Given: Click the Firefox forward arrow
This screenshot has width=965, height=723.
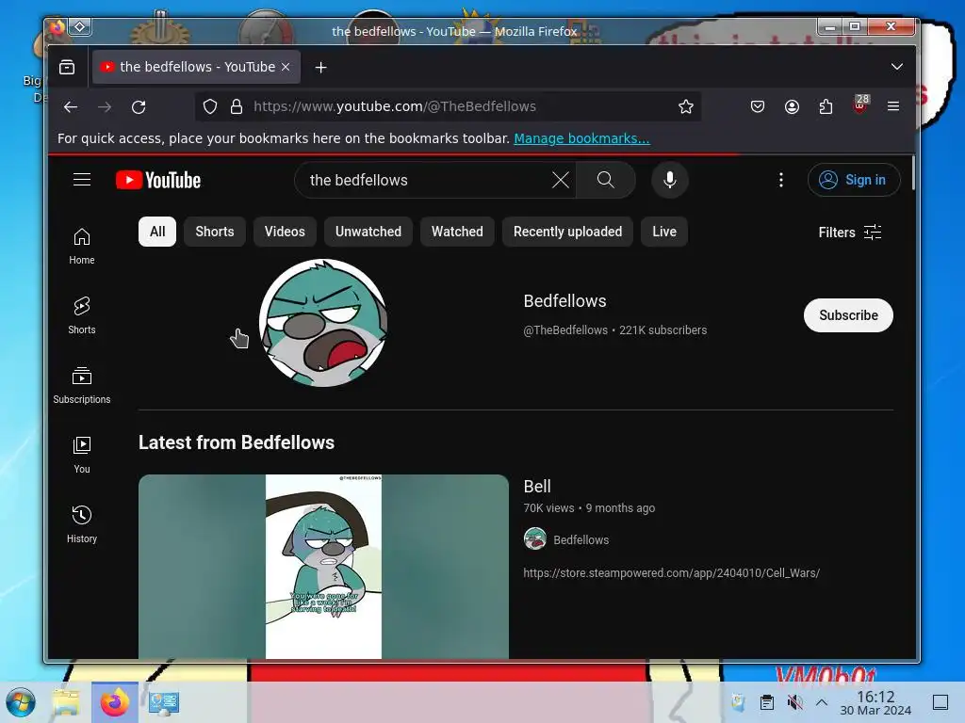Looking at the screenshot, I should pyautogui.click(x=105, y=107).
